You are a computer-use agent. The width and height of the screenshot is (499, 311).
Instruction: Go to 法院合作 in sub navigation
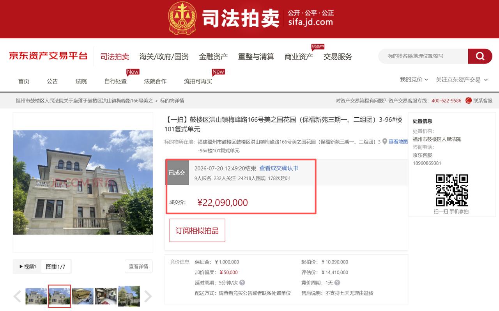click(155, 81)
